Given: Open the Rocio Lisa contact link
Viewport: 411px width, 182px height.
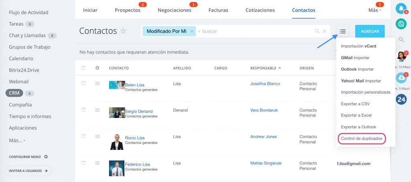Looking at the screenshot, I should (135, 138).
